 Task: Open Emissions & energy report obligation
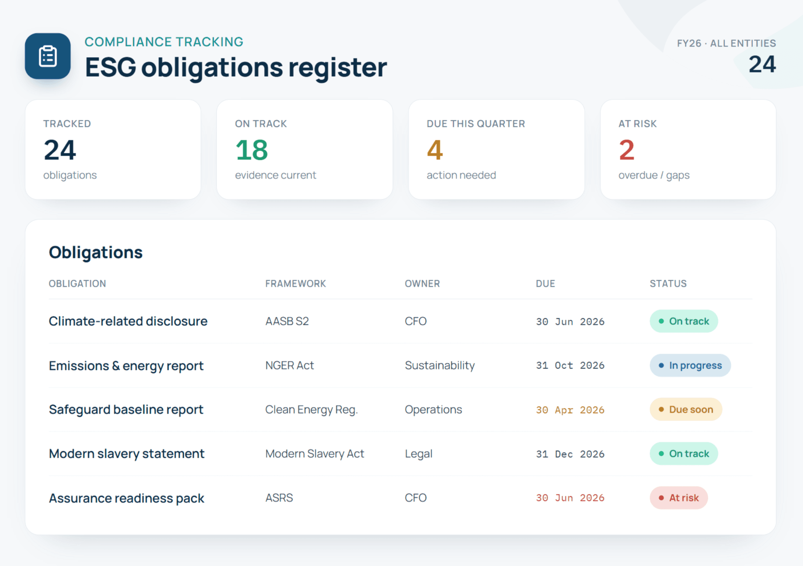(x=126, y=366)
